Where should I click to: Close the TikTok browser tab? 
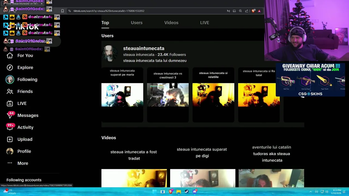click(41, 4)
